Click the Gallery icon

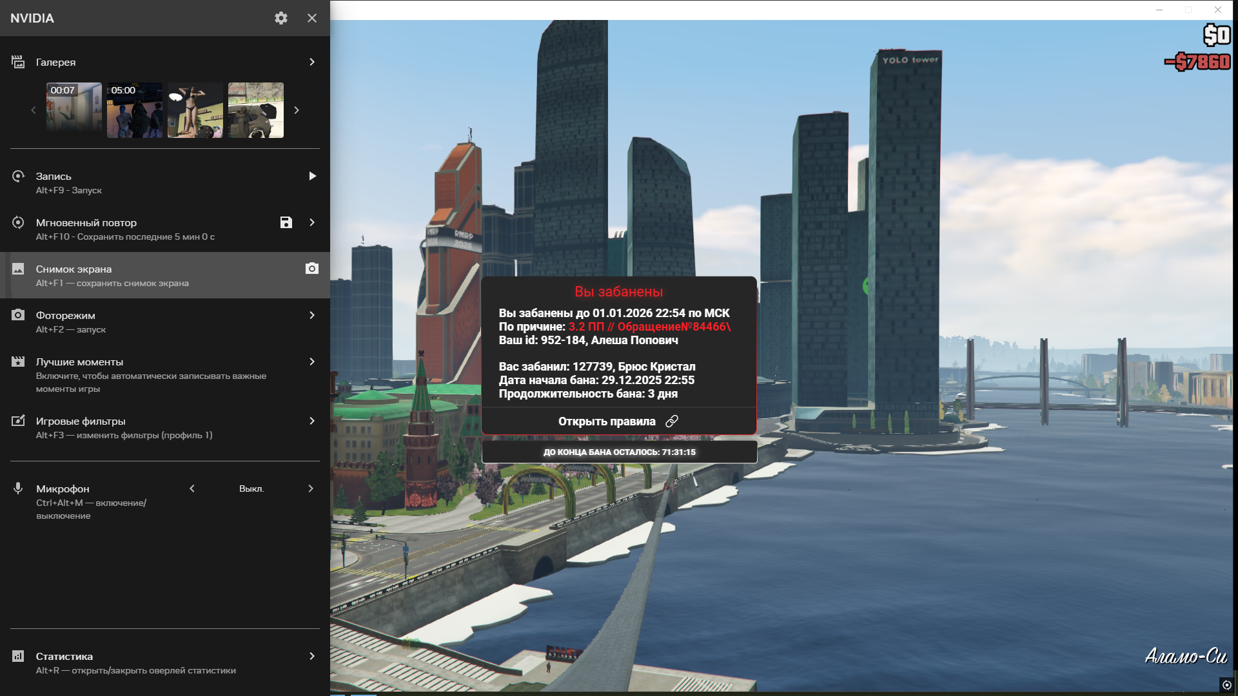coord(18,62)
